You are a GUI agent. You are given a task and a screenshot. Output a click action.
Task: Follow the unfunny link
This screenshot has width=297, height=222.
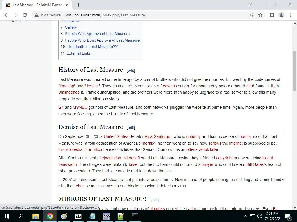point(193,136)
